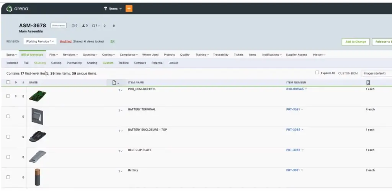Click the user count icon in header

(85, 26)
